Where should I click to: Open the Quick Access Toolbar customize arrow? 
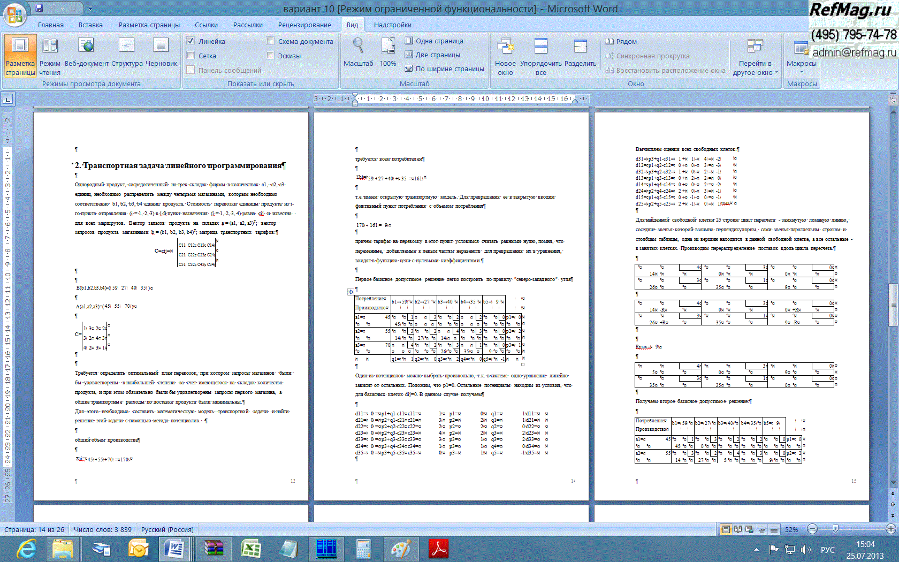tap(90, 9)
